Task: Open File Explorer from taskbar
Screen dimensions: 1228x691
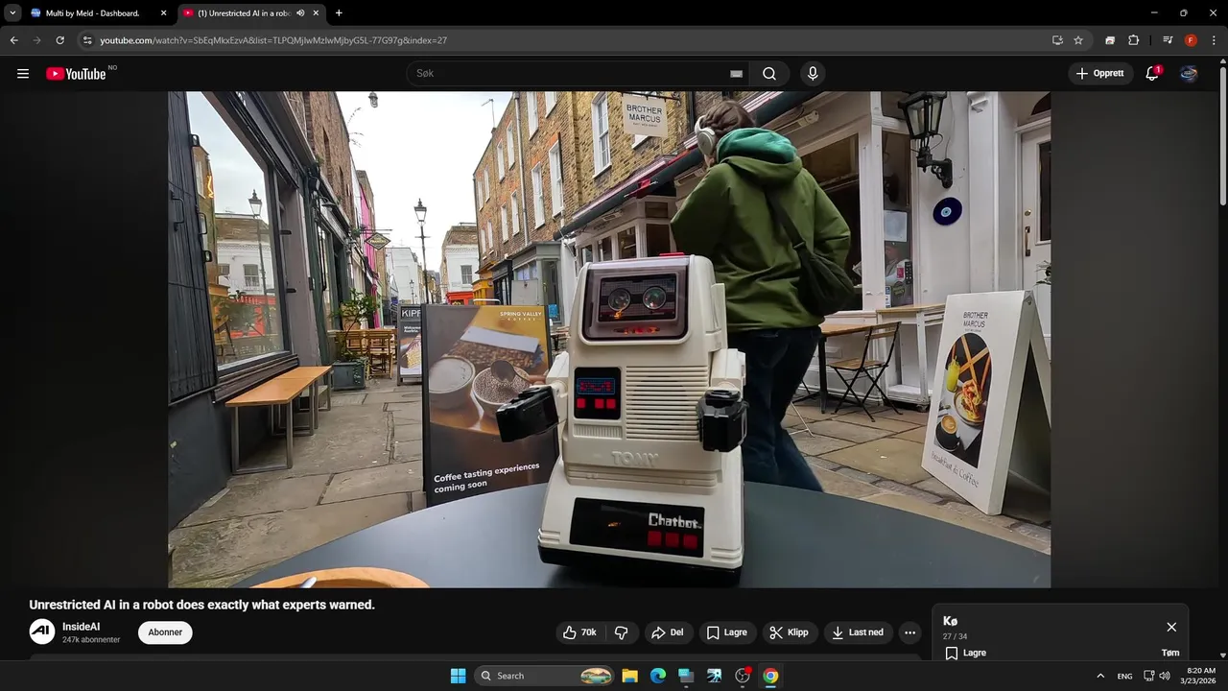Action: point(629,676)
